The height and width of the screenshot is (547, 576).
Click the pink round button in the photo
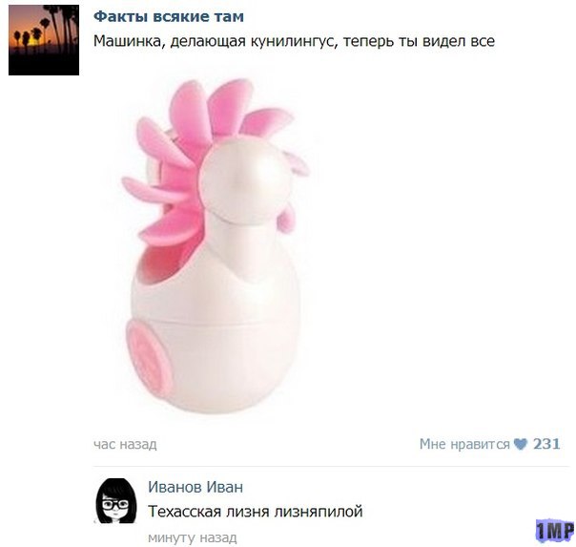coord(149,357)
